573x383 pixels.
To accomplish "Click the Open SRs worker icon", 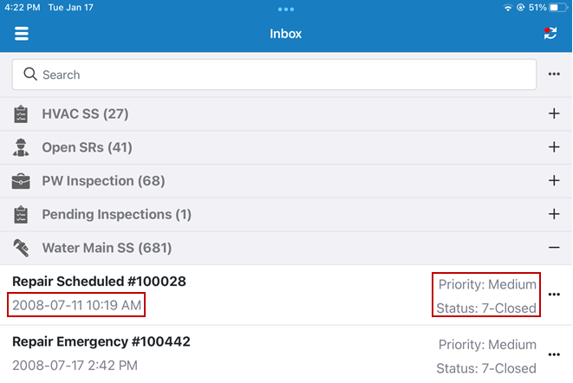I will coord(21,147).
